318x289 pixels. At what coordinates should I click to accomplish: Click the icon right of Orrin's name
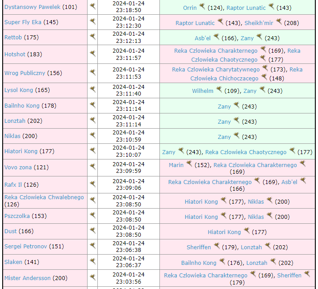(202, 7)
